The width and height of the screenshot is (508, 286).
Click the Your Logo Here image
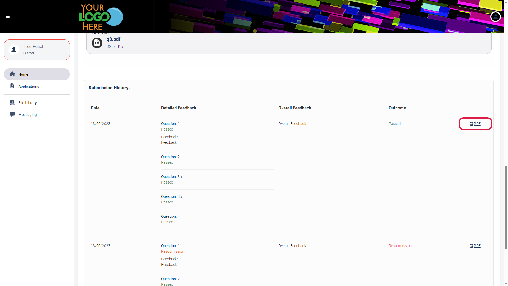[101, 17]
